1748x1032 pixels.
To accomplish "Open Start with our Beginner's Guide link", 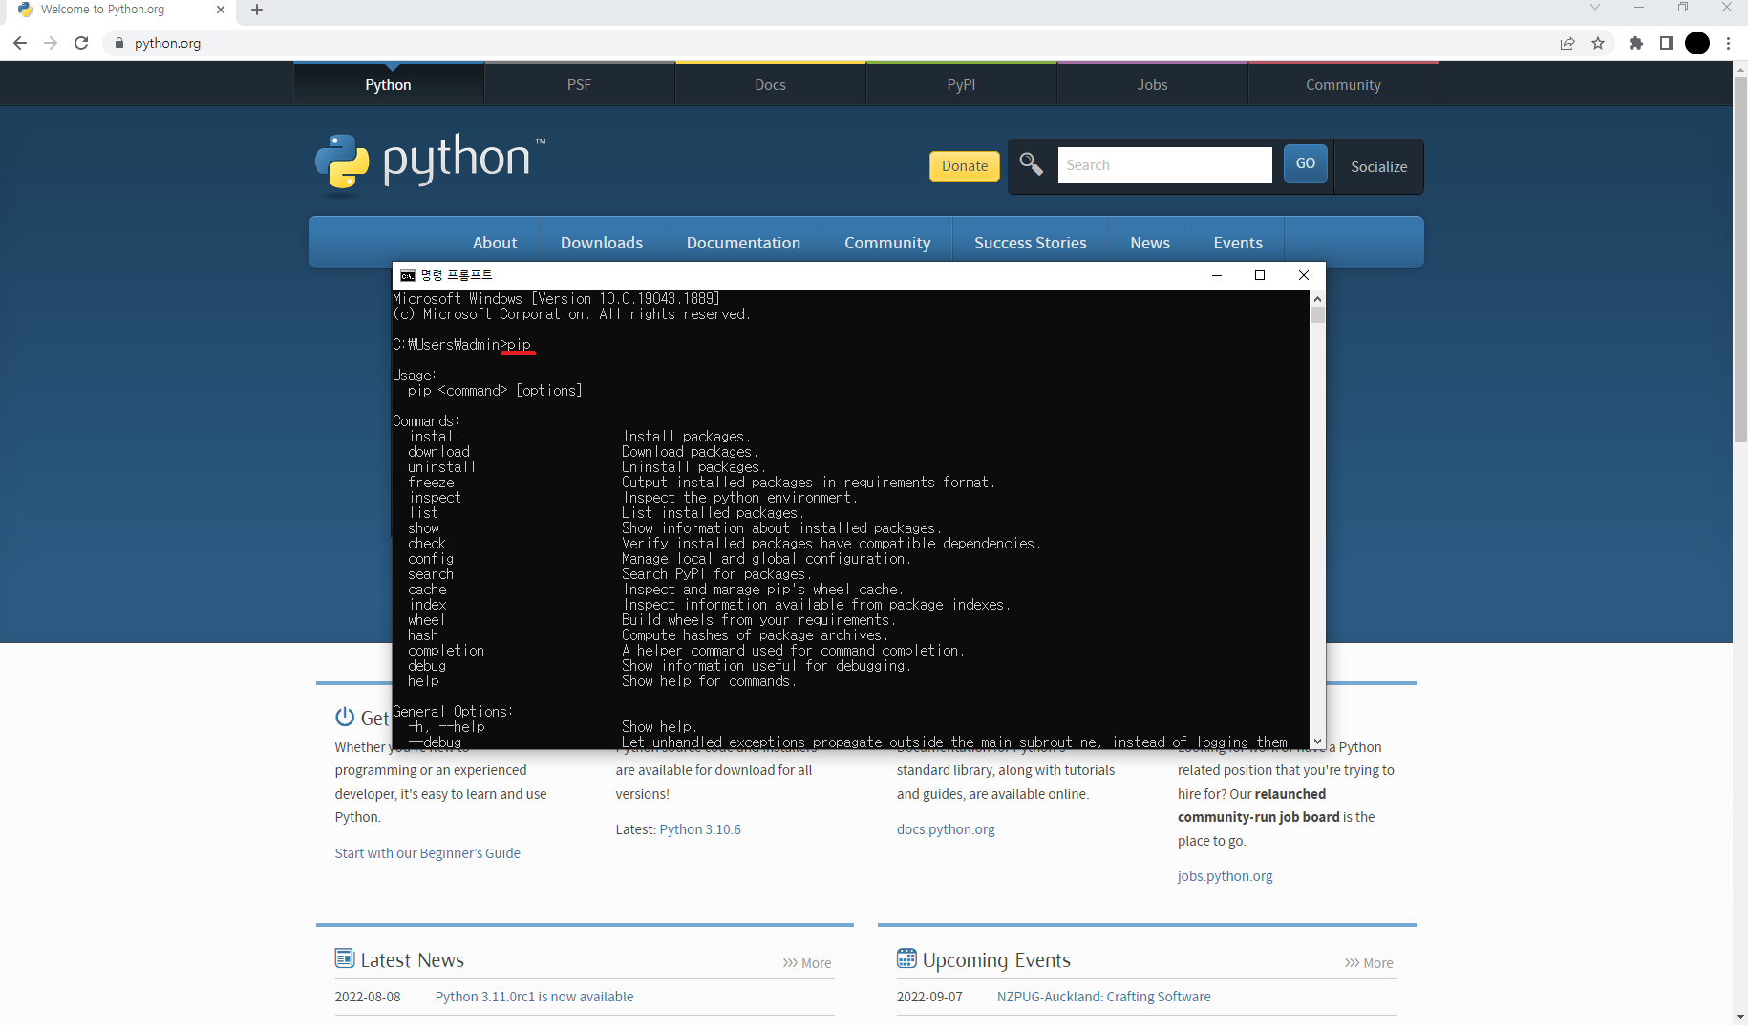I will coord(427,853).
